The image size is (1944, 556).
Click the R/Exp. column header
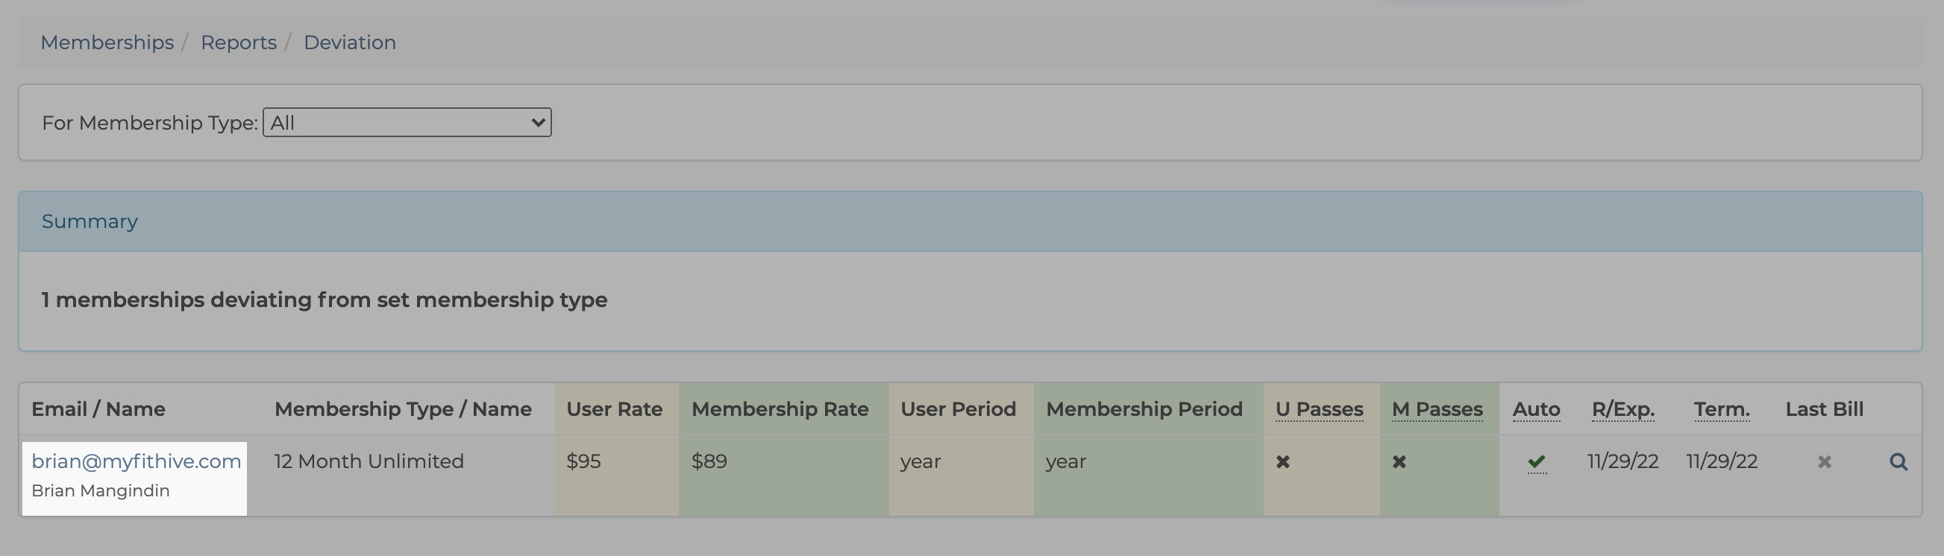pyautogui.click(x=1622, y=409)
